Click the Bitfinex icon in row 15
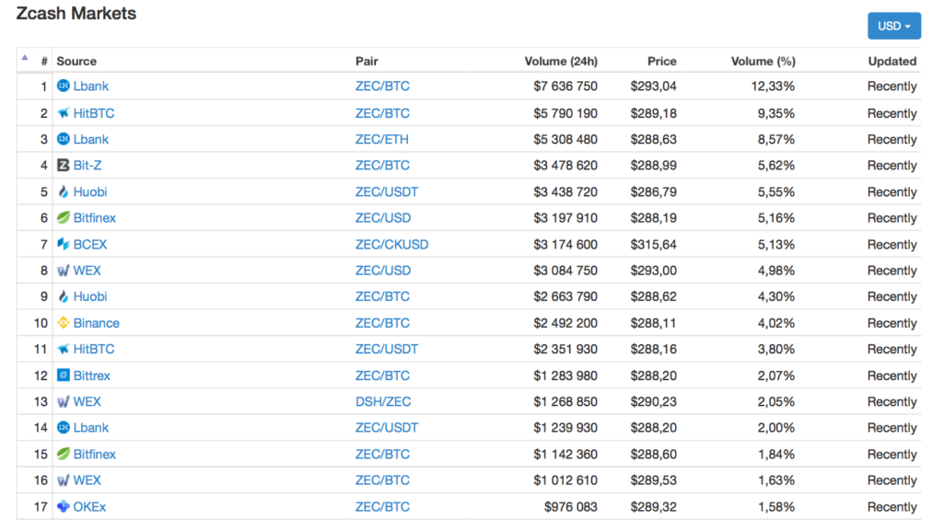 [x=64, y=454]
